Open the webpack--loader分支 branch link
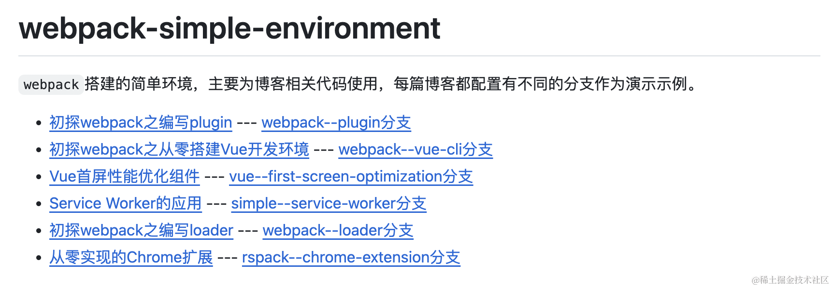832x288 pixels. (x=338, y=231)
